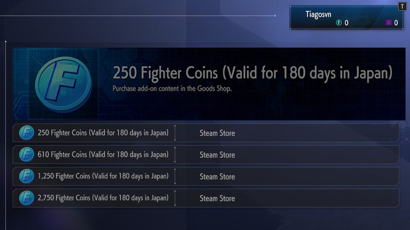The image size is (410, 230).
Task: Click the Fighter Coin balance icon under Tiagosvn
Action: [x=339, y=23]
